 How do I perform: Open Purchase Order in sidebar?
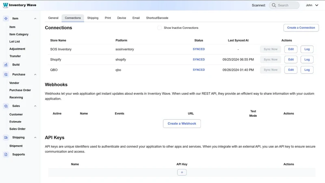(20, 90)
